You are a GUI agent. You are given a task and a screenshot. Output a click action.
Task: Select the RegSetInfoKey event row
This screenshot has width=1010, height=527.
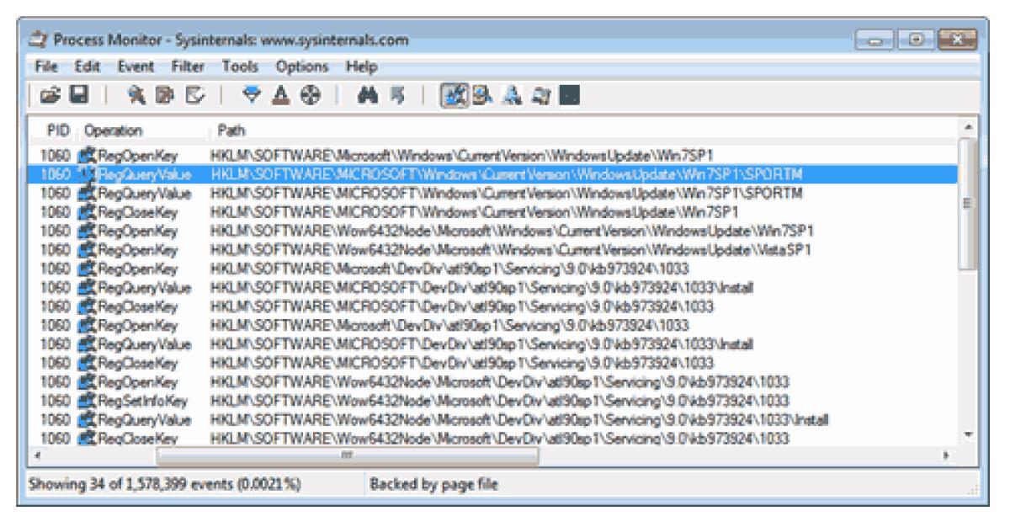coord(492,401)
